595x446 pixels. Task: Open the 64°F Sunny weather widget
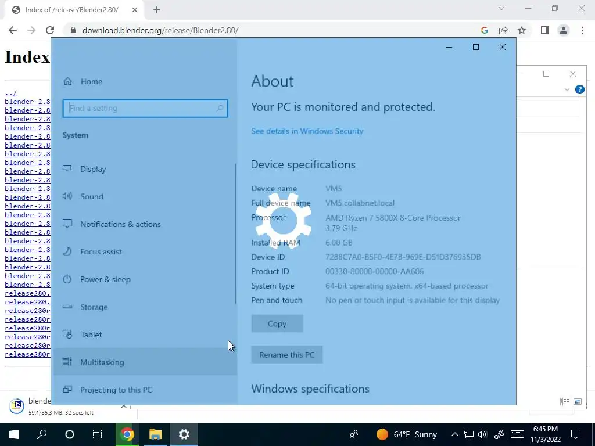click(406, 434)
